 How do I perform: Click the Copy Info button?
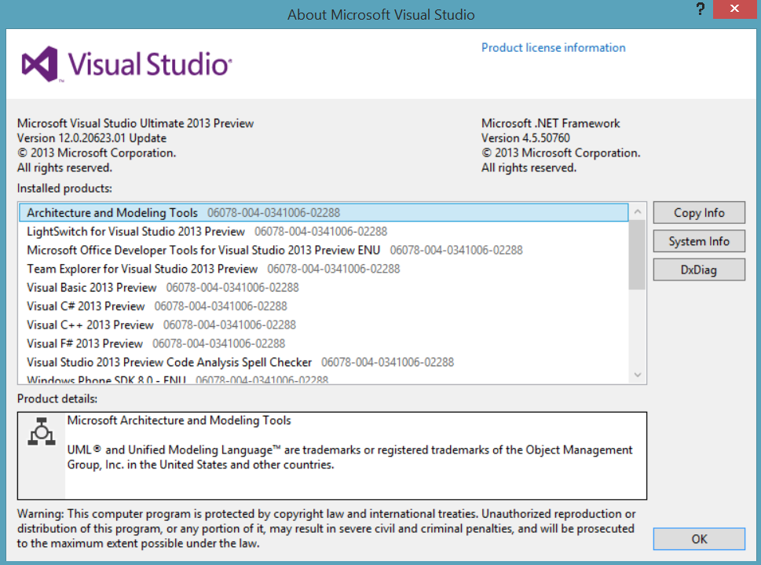[699, 213]
